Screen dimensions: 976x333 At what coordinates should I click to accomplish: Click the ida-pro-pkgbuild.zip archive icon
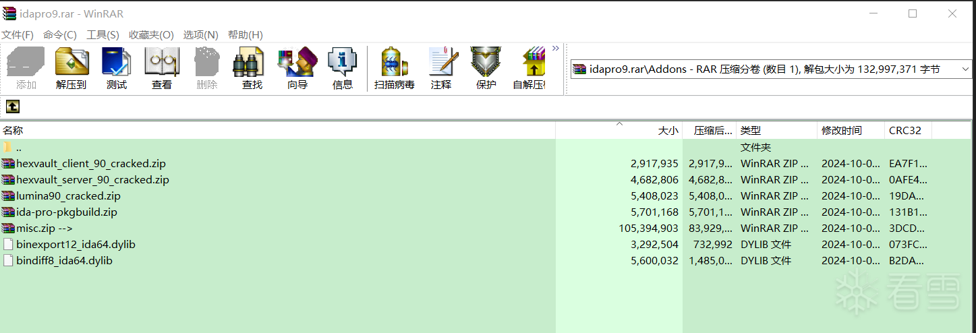[x=8, y=212]
